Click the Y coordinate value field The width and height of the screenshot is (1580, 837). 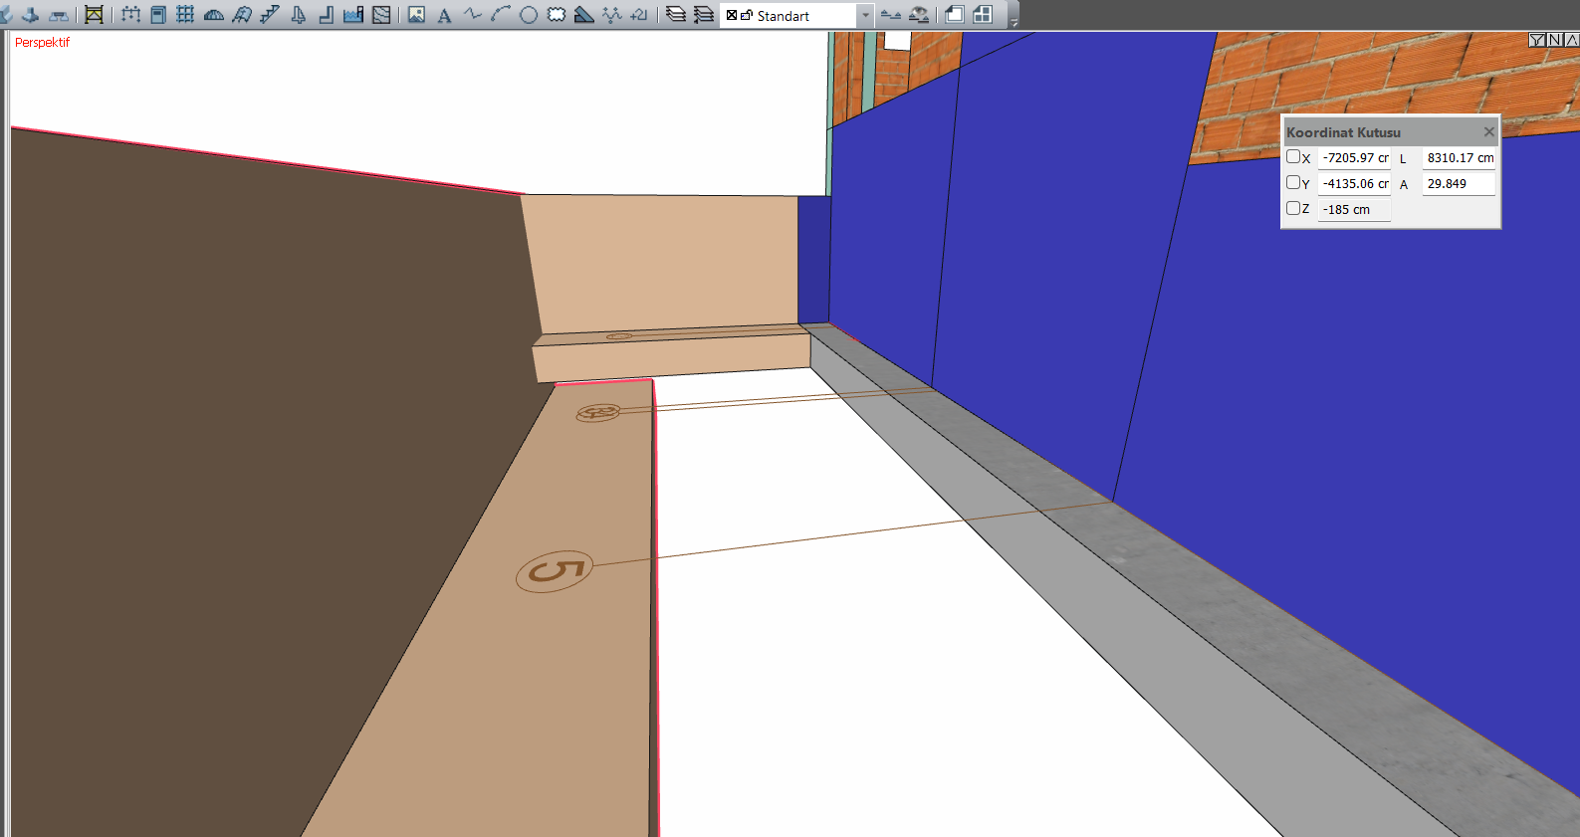pos(1354,183)
